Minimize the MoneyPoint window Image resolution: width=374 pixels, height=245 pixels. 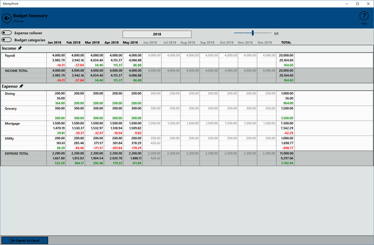[x=347, y=4]
